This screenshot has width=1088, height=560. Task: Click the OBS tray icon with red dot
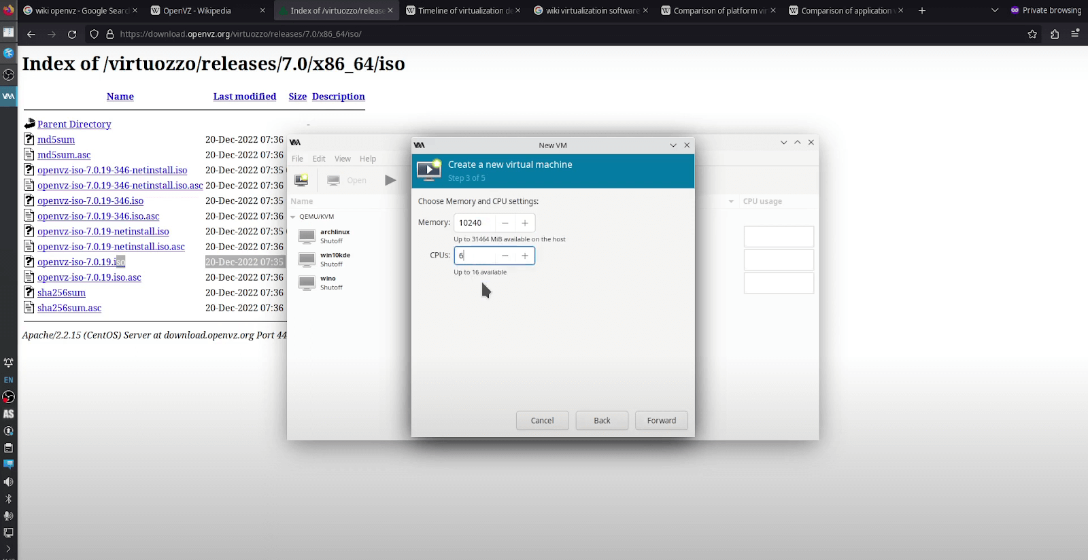(x=8, y=397)
